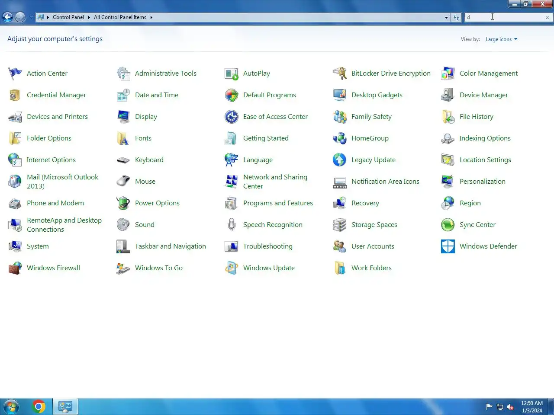Open Family Safety icon
The height and width of the screenshot is (415, 554).
click(x=340, y=117)
